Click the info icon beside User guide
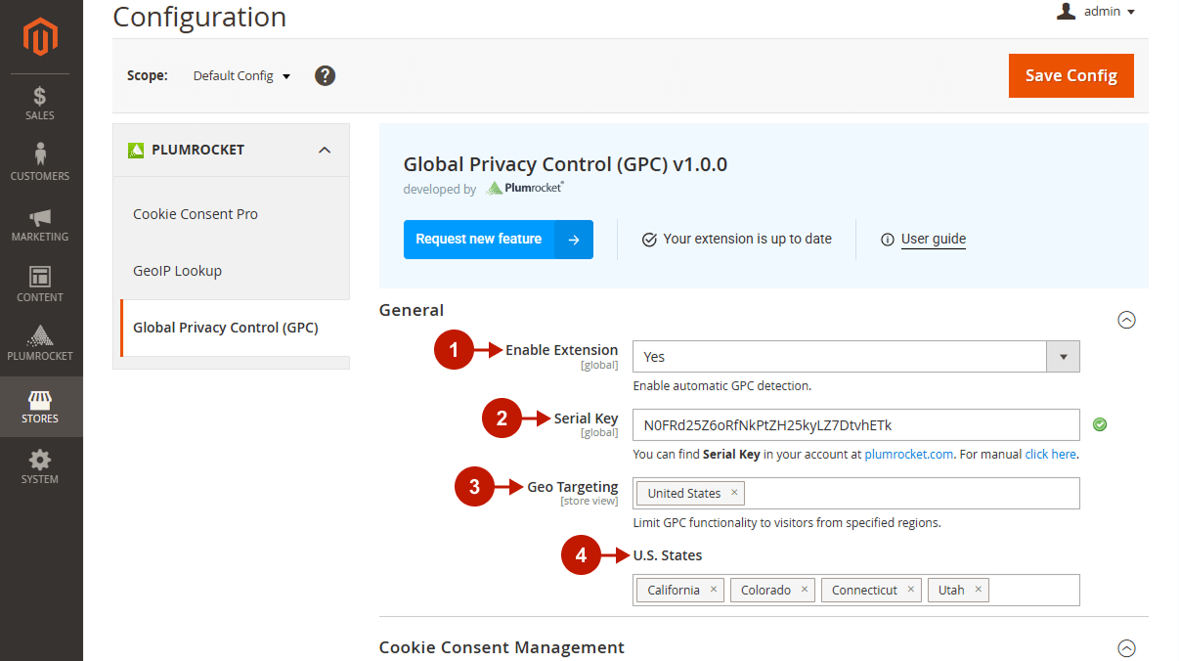1179x661 pixels. pos(888,240)
